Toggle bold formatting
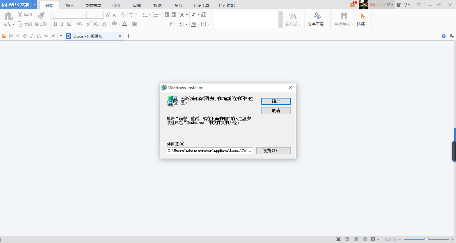The image size is (456, 243). (x=55, y=24)
